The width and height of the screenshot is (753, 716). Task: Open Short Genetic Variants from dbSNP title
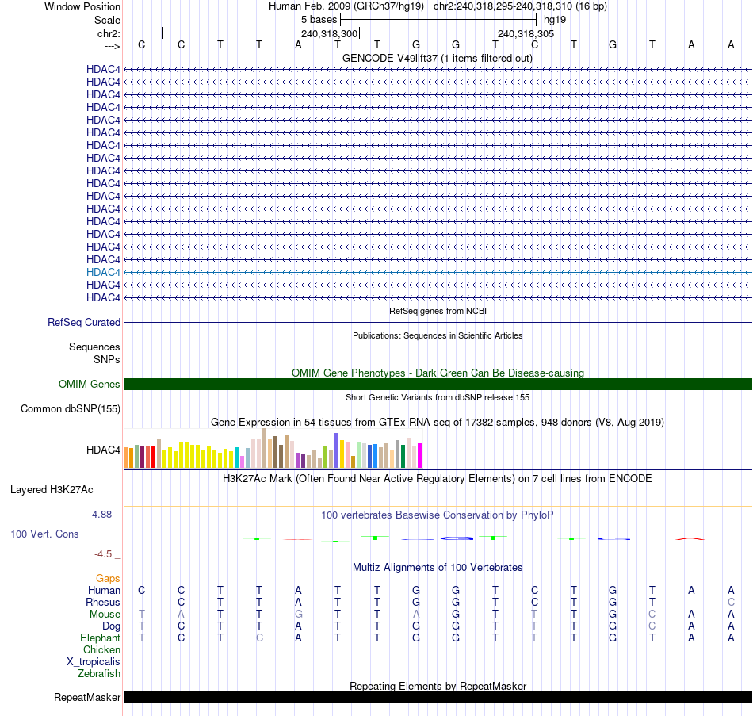(x=438, y=397)
